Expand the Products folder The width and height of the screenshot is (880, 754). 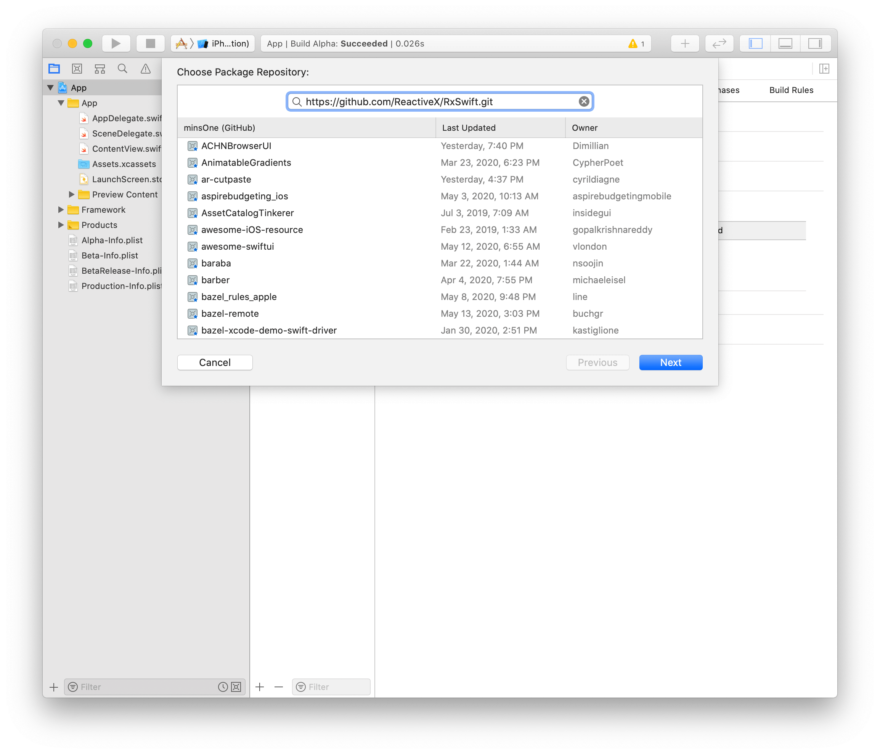click(x=61, y=225)
